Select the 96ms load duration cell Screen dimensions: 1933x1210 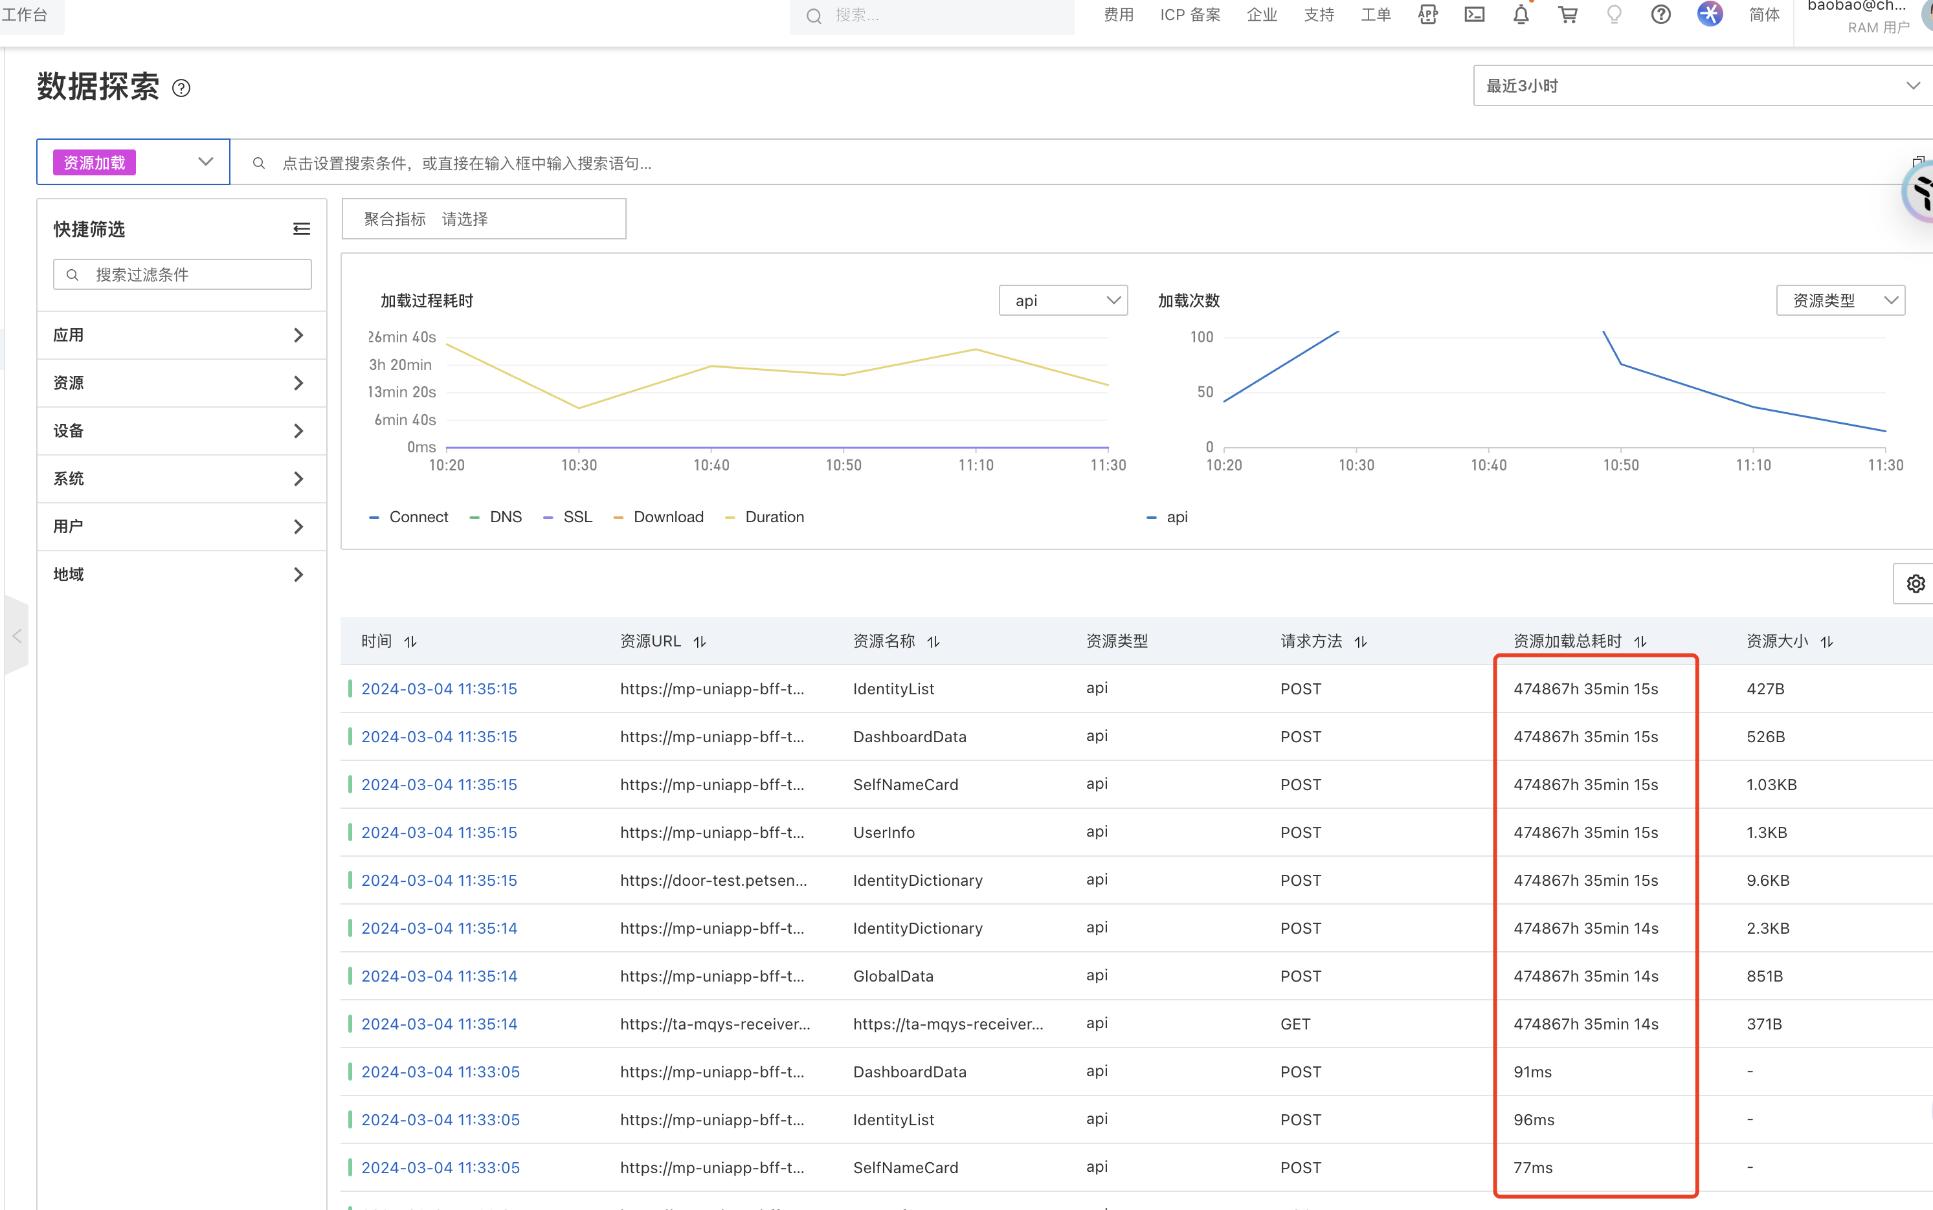(x=1534, y=1119)
